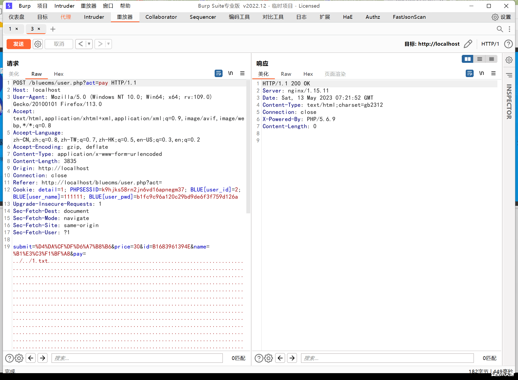Image resolution: width=518 pixels, height=380 pixels.
Task: Switch to the Collaborator tab
Action: pyautogui.click(x=161, y=17)
